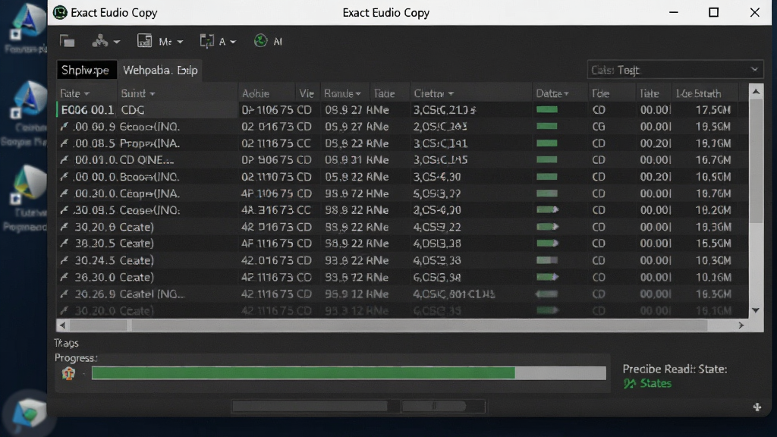Select the Propa(INA. track name
The image size is (777, 437).
(149, 143)
